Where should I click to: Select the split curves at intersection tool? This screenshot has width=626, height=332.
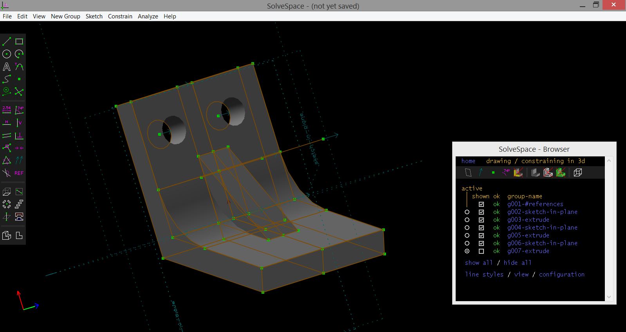(x=19, y=92)
